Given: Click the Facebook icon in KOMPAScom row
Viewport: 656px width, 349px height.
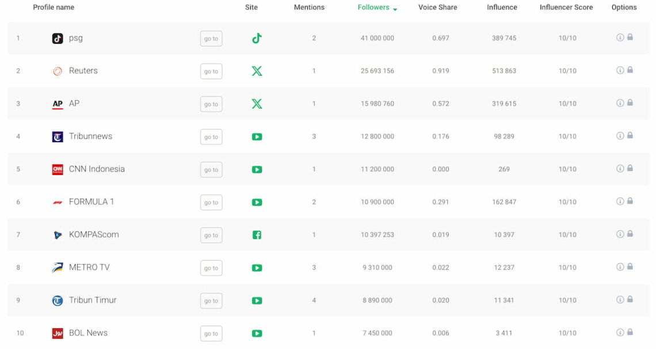Looking at the screenshot, I should (257, 235).
